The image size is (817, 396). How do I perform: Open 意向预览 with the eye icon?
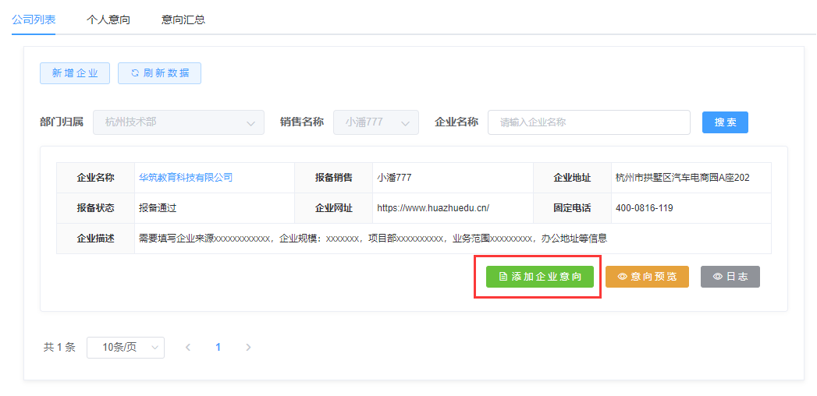tap(647, 277)
